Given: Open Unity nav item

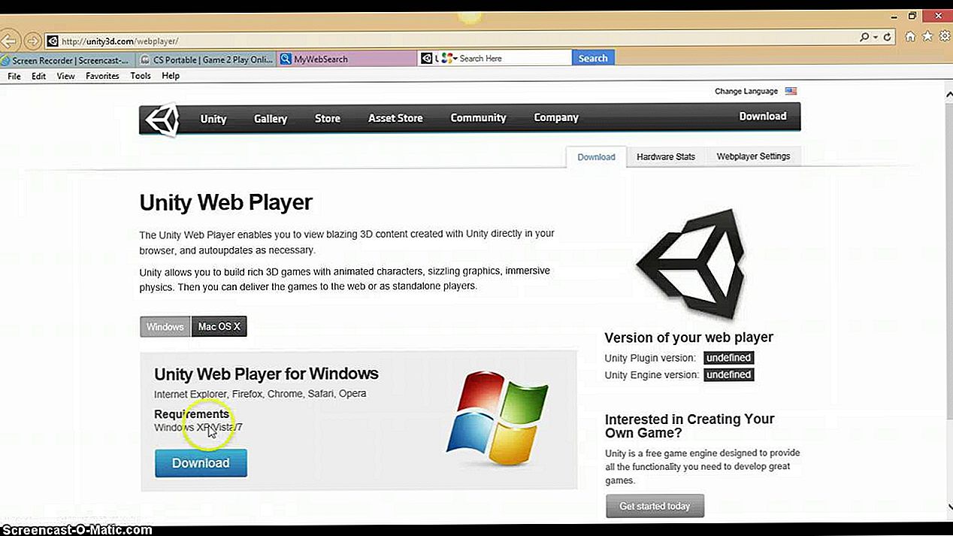Looking at the screenshot, I should pos(213,119).
